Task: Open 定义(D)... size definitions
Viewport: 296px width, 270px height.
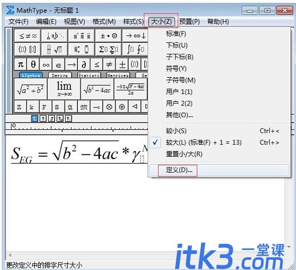Action: click(x=219, y=170)
